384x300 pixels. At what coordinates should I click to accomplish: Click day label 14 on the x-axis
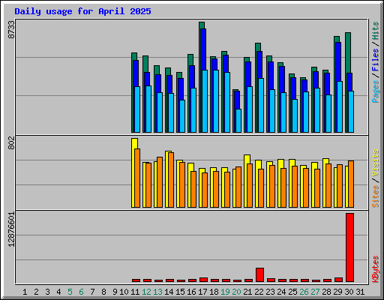(x=169, y=292)
